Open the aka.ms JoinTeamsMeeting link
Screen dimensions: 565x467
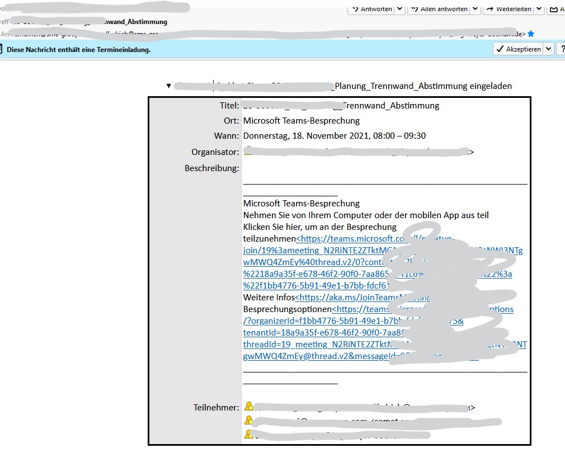point(362,298)
